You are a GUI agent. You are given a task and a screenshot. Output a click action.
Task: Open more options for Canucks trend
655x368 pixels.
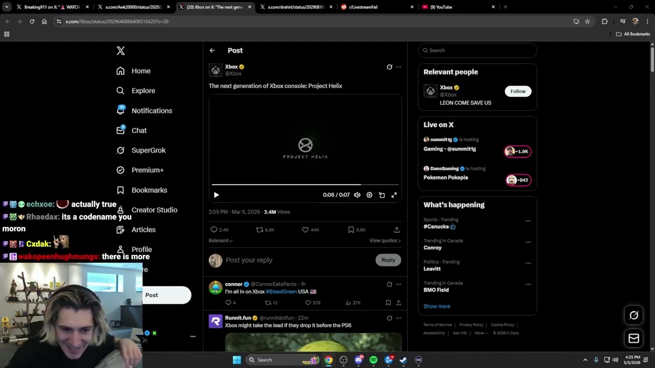click(x=528, y=221)
